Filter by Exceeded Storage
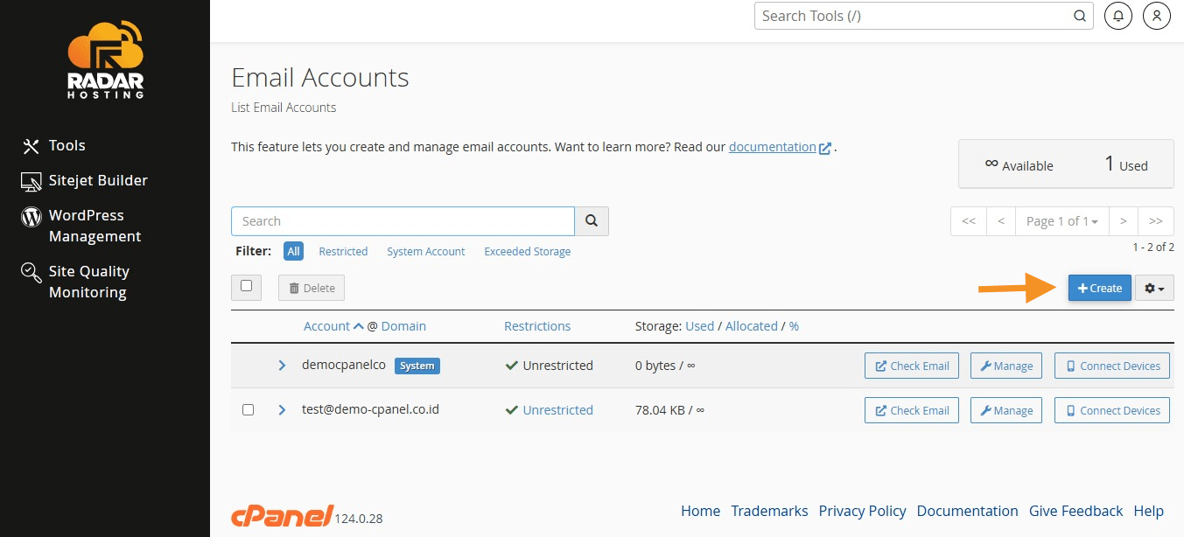This screenshot has width=1184, height=537. coord(527,252)
